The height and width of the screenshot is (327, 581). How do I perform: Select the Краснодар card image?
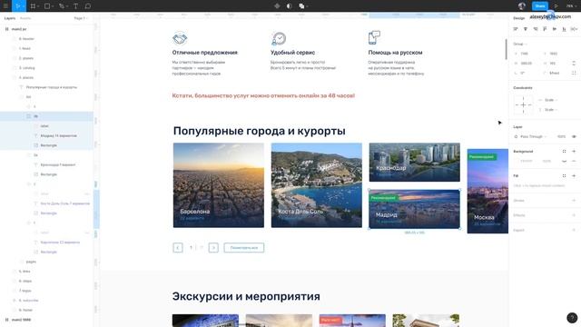[414, 162]
